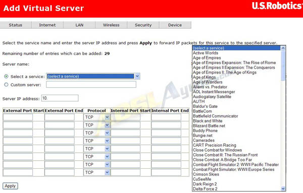Screen dimensions: 303x193
Task: Click the first row External Port Start field
Action: [x=18, y=117]
